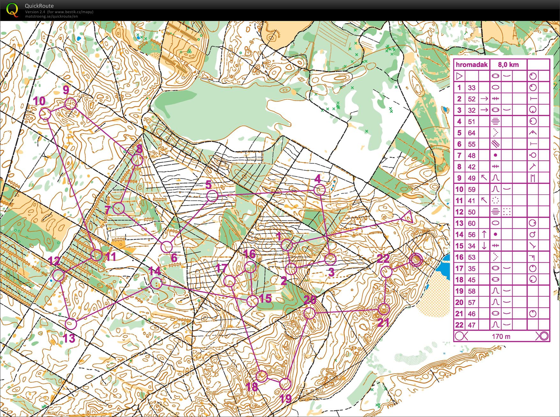Click the '8,0 km' course length cell
This screenshot has height=417, width=560.
(x=508, y=65)
